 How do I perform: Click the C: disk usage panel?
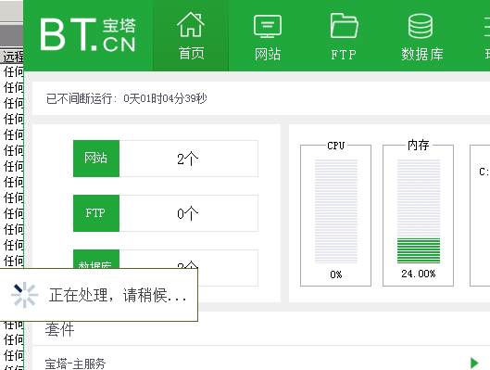pos(481,215)
